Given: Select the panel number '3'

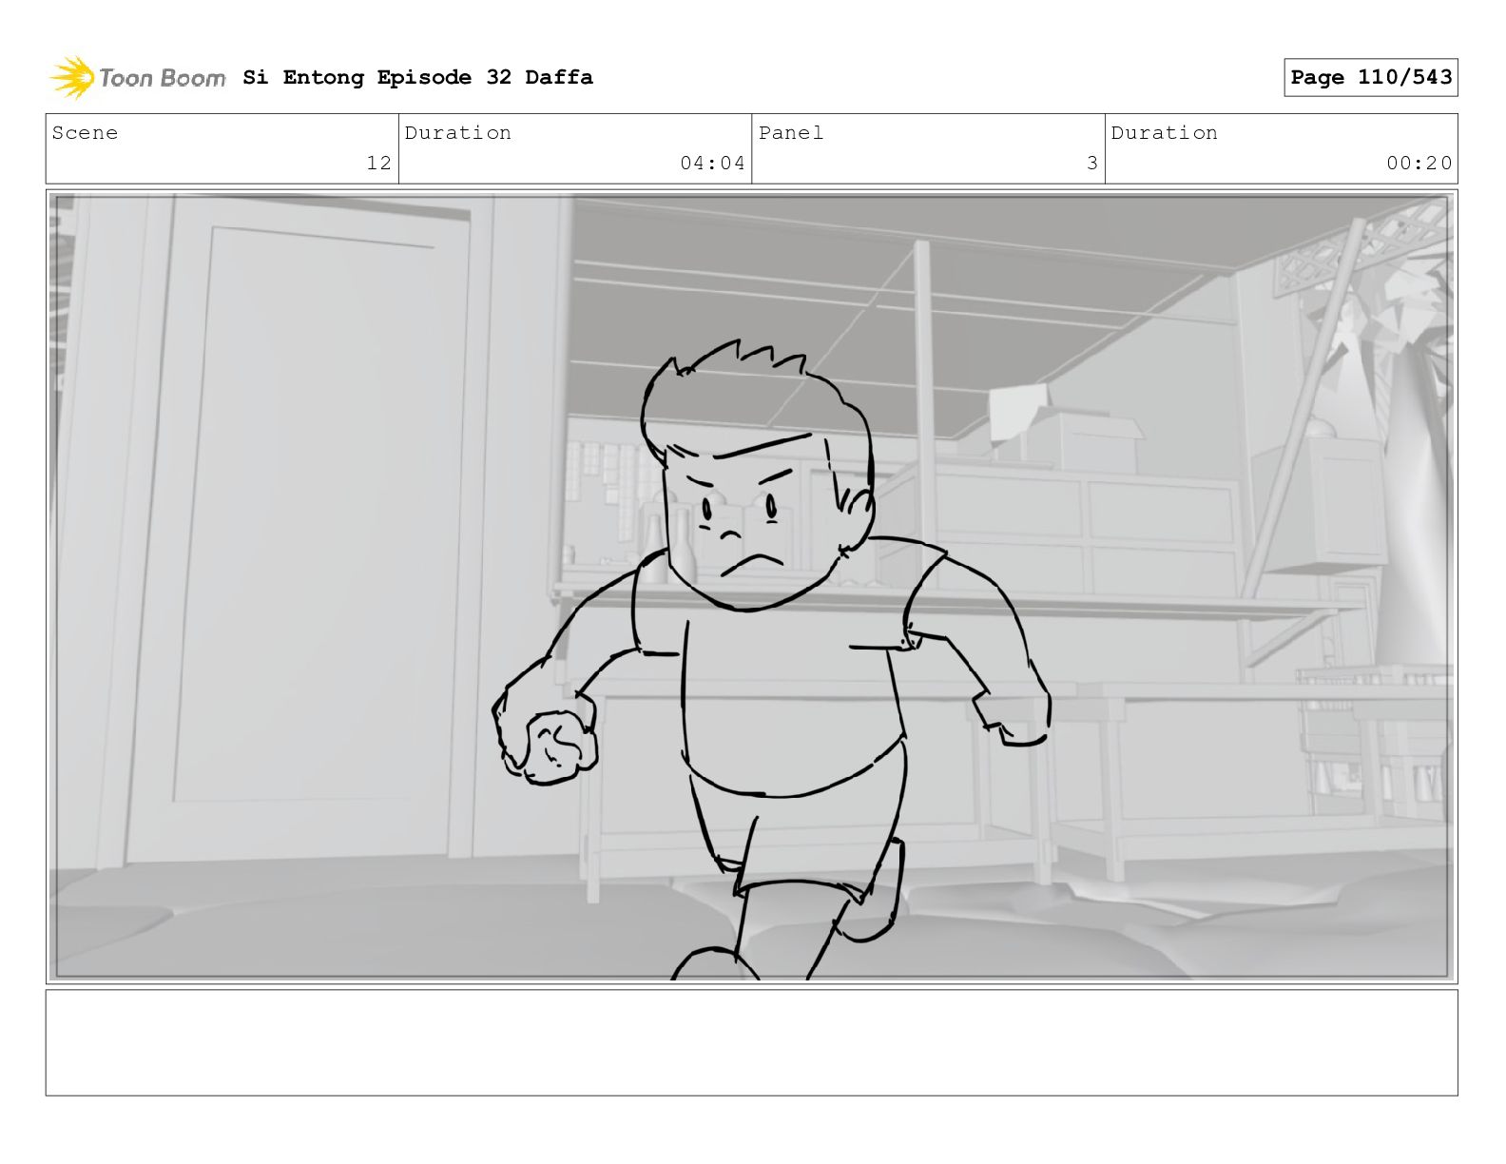Looking at the screenshot, I should (1092, 163).
